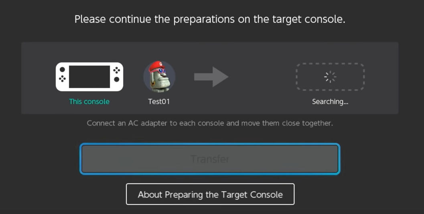This screenshot has width=424, height=214.
Task: Click the white Switch console icon
Action: click(x=89, y=77)
